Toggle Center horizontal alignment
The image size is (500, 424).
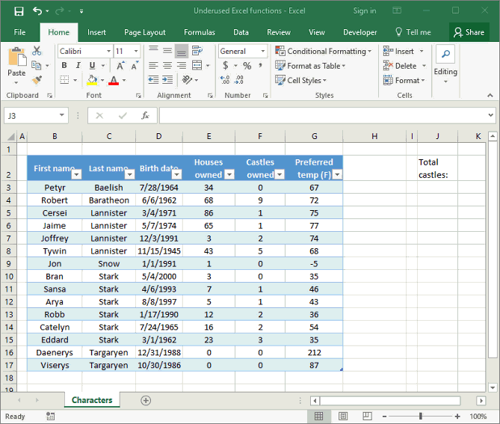point(167,66)
